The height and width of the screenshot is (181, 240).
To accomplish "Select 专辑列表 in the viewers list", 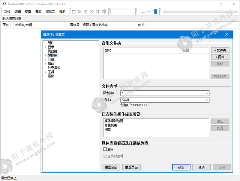I will (111, 125).
